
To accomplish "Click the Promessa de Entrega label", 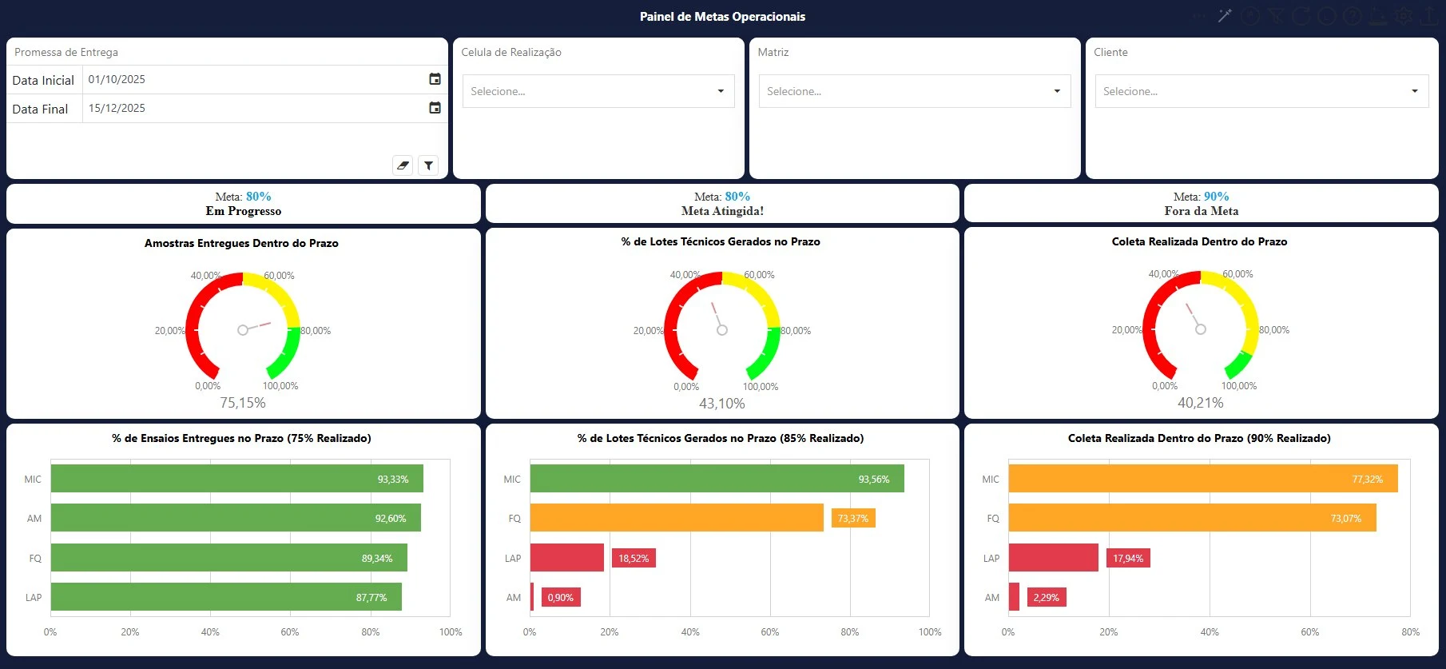I will click(66, 52).
